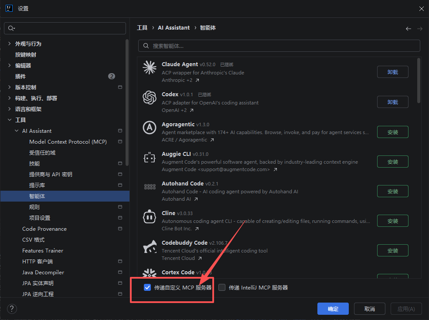The image size is (429, 320).
Task: Click the Cline robot icon
Action: (150, 216)
